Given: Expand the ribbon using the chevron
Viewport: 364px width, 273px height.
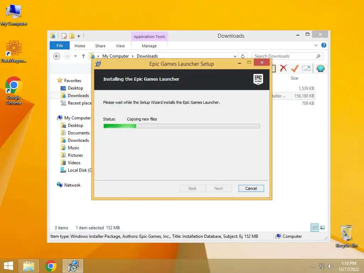Looking at the screenshot, I should click(x=316, y=45).
